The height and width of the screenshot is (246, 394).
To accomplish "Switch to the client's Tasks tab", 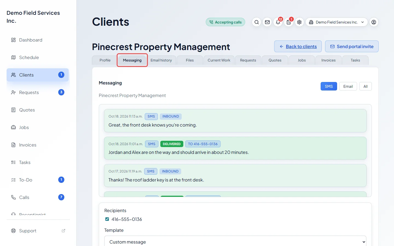I will pos(355,60).
